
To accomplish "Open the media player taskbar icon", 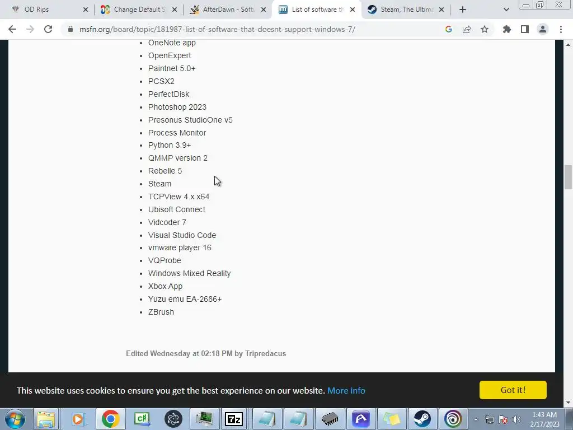I will 78,419.
